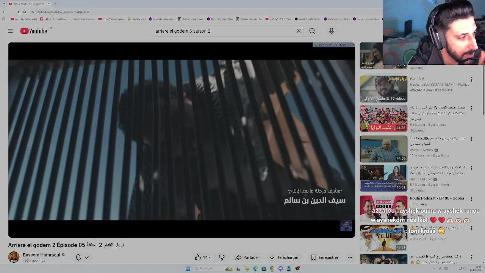Open options for the 11:26 football video
The width and height of the screenshot is (485, 273).
(x=472, y=108)
